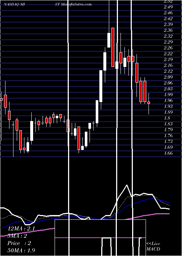182x256 pixels.
Task: Select the 2.29 price axis label
Action: tap(168, 42)
